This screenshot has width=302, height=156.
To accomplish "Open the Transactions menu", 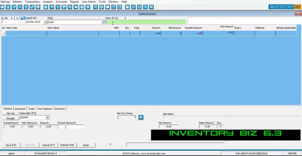I will (x=32, y=2).
